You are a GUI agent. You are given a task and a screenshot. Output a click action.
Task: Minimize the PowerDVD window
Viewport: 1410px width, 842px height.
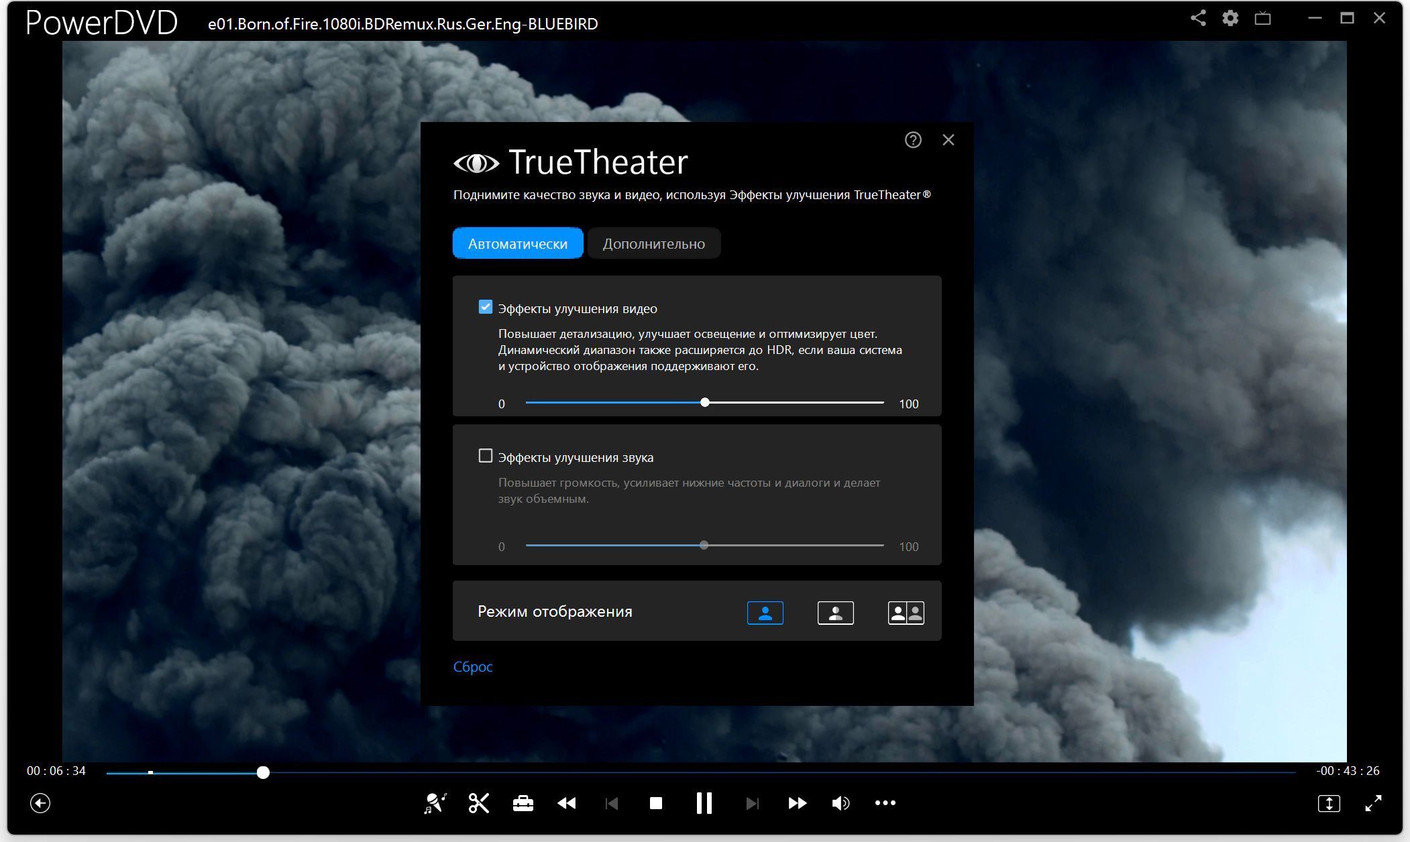1315,18
